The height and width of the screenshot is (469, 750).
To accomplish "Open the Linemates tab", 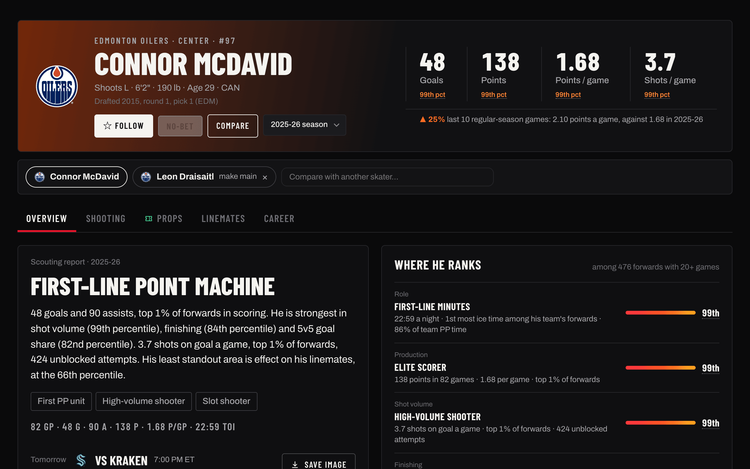I will pos(223,219).
